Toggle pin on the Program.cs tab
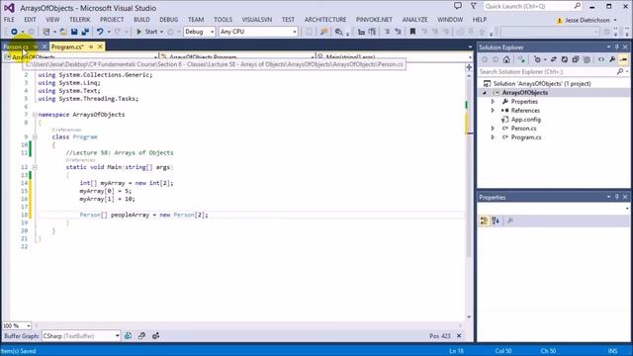This screenshot has width=633, height=356. 91,47
